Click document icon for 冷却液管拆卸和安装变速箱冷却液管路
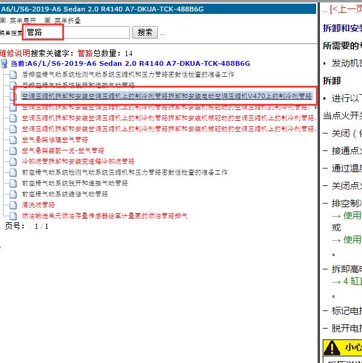The width and height of the screenshot is (362, 363). tap(13, 162)
